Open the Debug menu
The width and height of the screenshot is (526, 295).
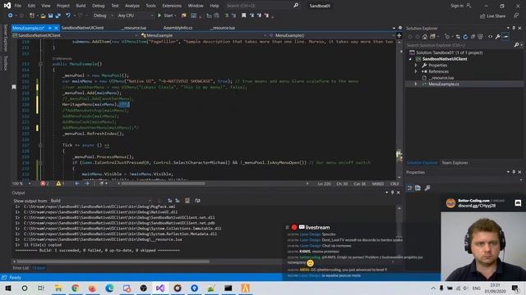(x=98, y=6)
